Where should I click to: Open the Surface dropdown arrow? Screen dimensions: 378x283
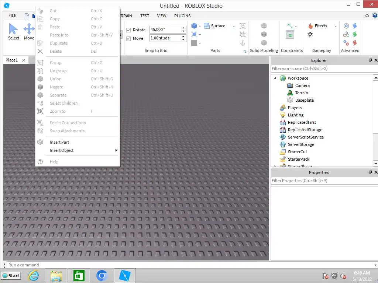point(234,26)
